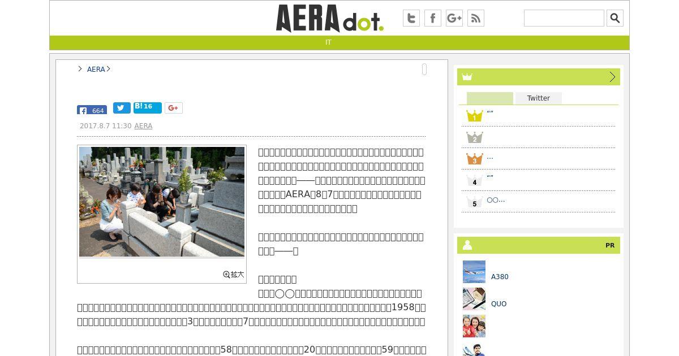Click the A380 airplane thumbnail

click(x=474, y=272)
